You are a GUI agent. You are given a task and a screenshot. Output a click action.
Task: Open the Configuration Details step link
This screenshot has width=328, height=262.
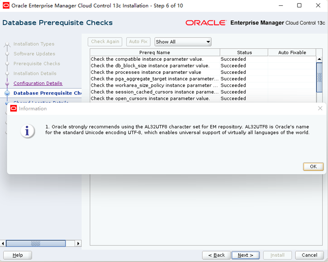[38, 83]
